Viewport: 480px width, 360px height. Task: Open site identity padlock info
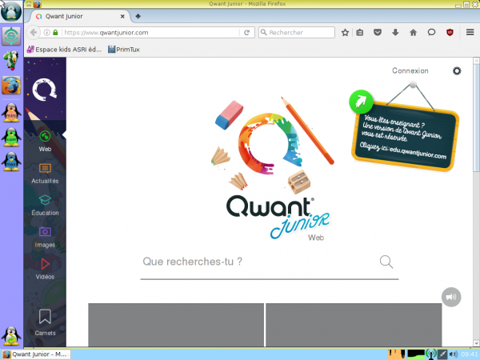pyautogui.click(x=54, y=33)
